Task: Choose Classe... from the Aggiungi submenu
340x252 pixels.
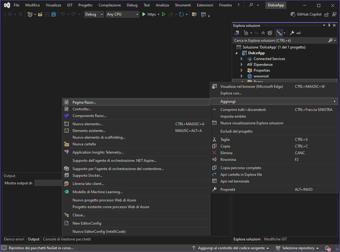Action: (x=136, y=215)
